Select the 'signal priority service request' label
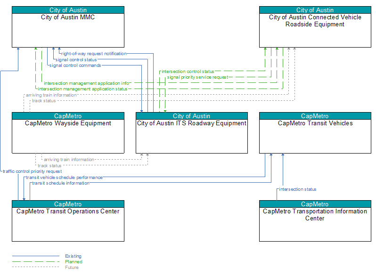This screenshot has height=276, width=376. tap(197, 77)
